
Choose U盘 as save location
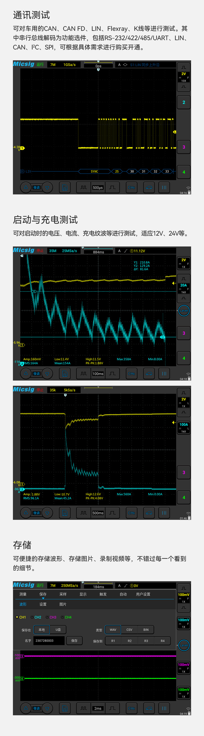pyautogui.click(x=58, y=630)
